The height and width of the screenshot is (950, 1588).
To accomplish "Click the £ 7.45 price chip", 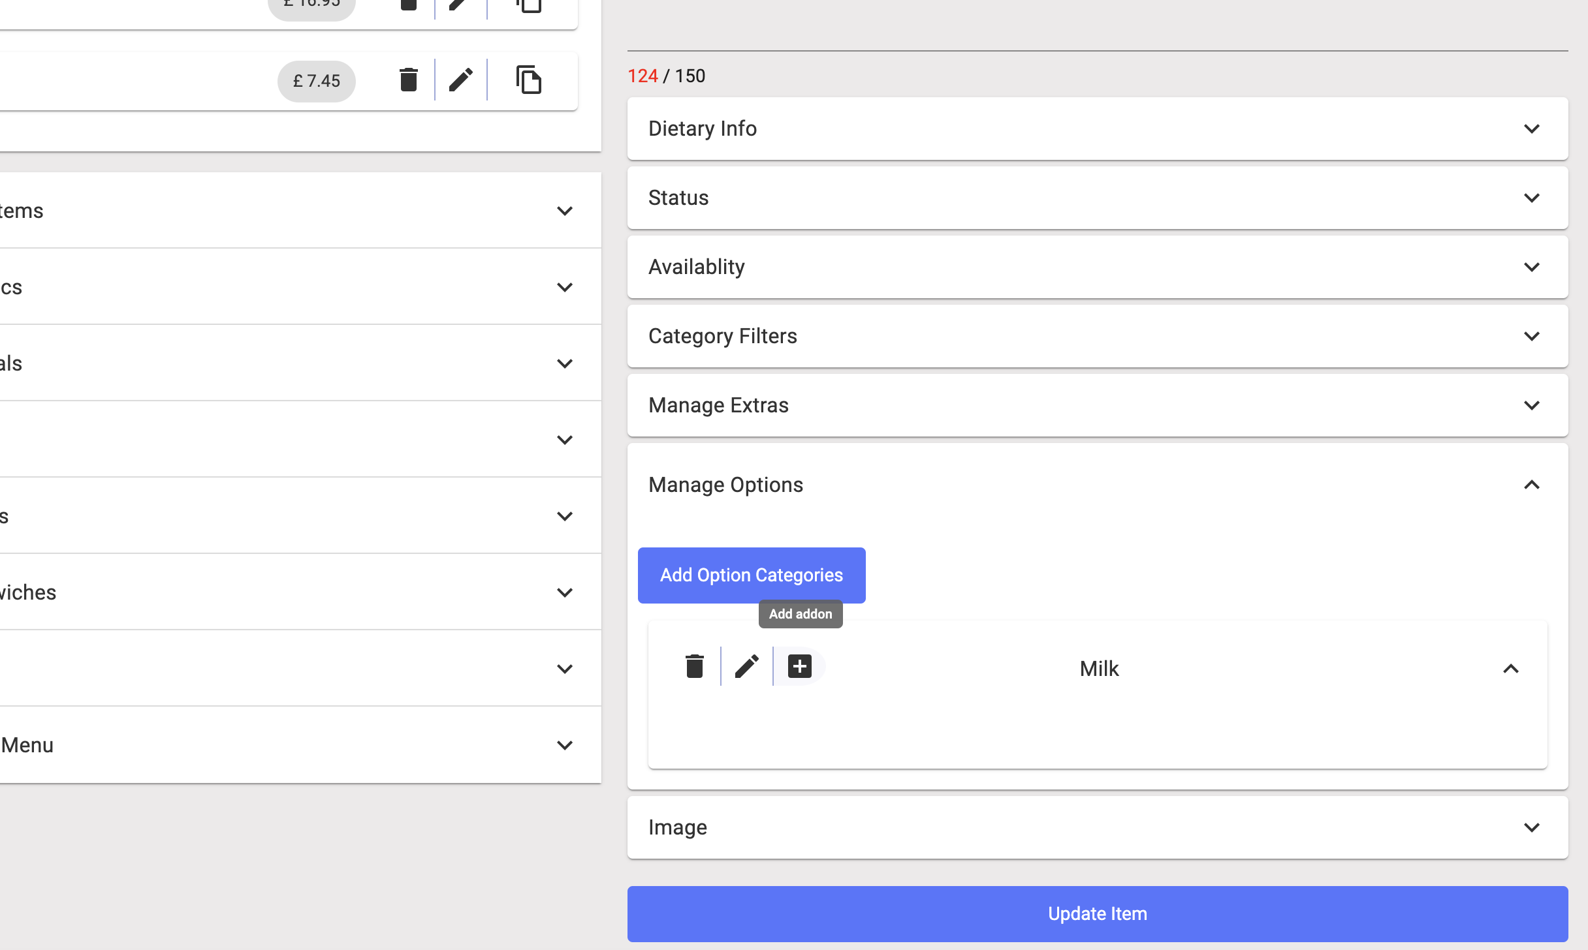I will (x=317, y=81).
